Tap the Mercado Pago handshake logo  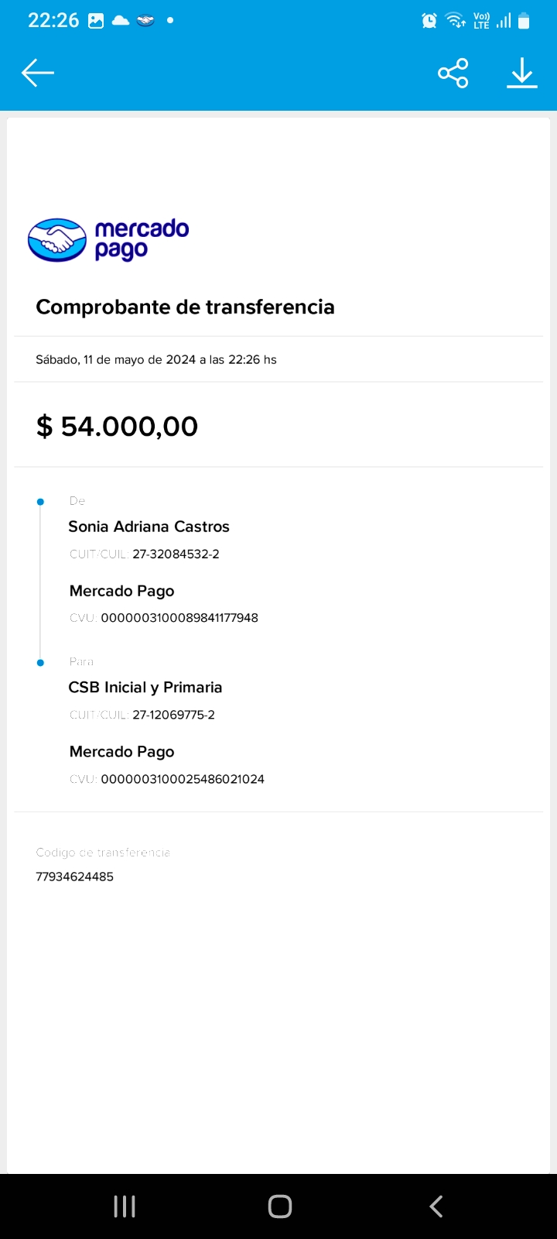(x=56, y=240)
